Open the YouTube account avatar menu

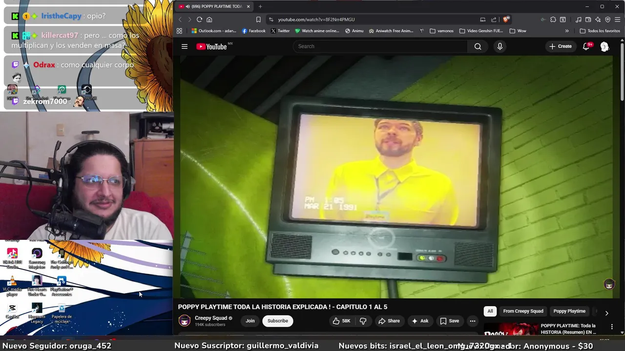click(604, 46)
